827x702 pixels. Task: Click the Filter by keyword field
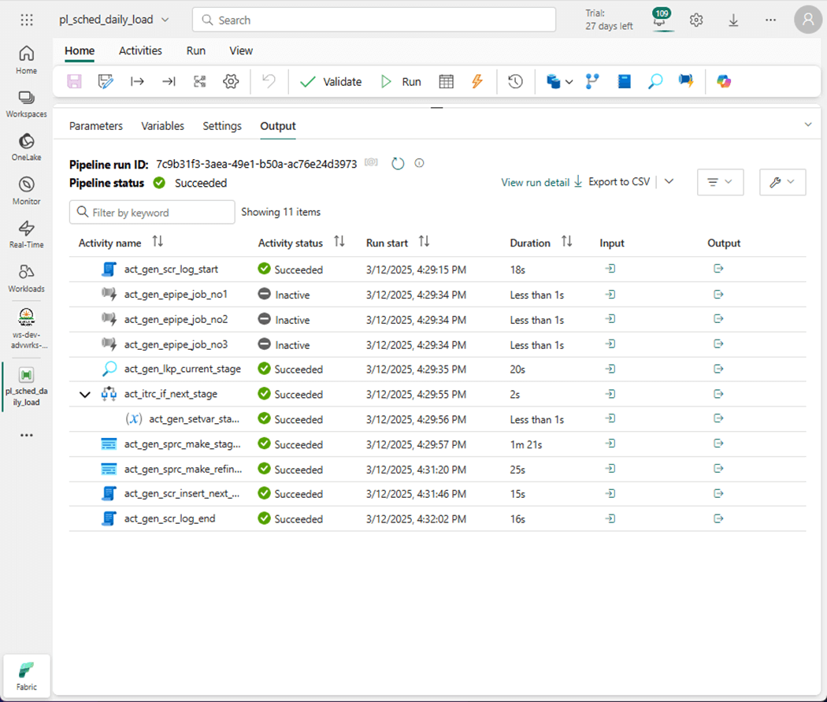[152, 212]
